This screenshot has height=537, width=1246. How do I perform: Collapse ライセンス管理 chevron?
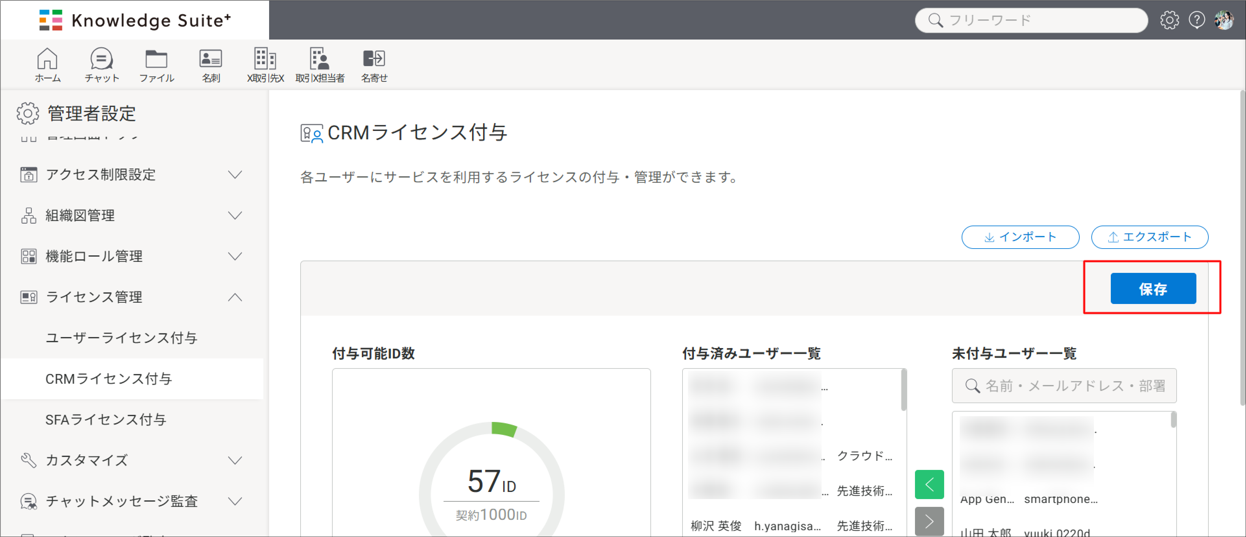(x=235, y=297)
